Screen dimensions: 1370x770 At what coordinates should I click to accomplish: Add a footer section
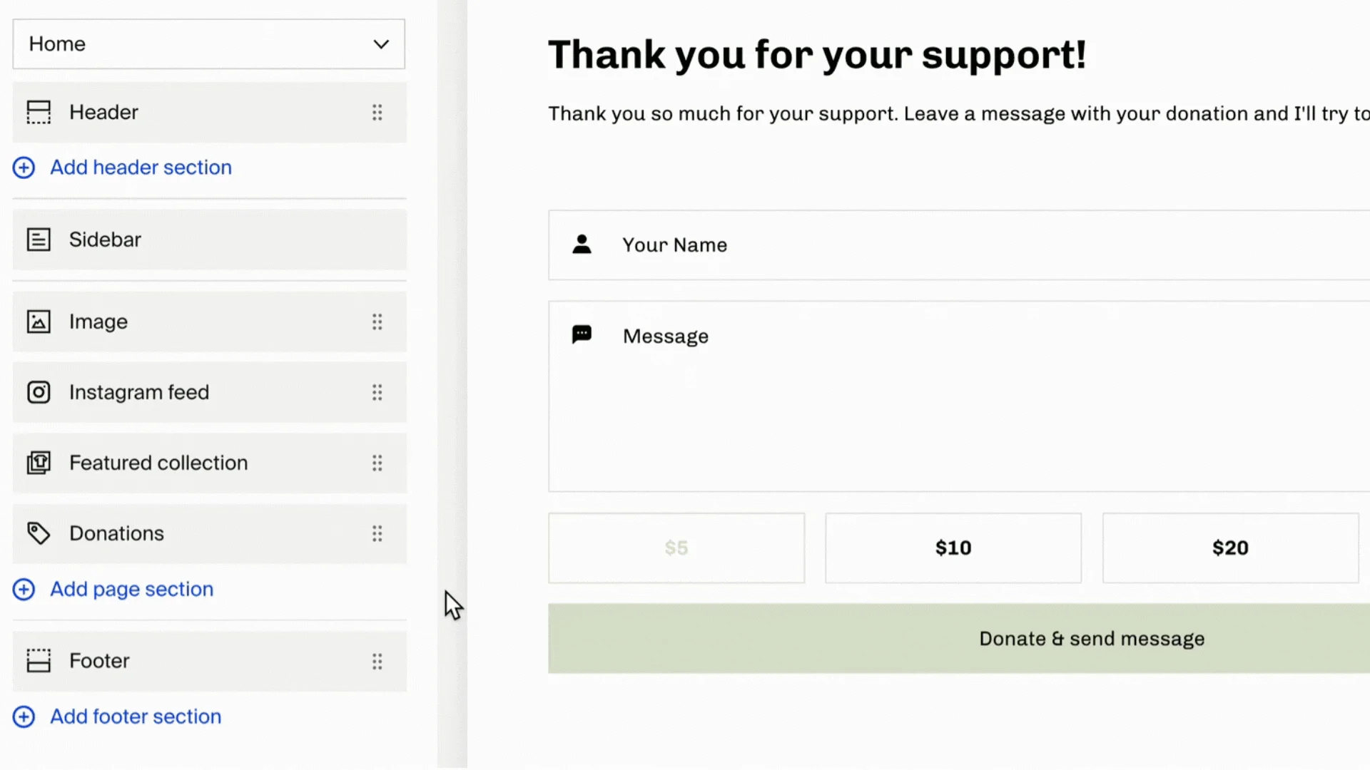[135, 717]
